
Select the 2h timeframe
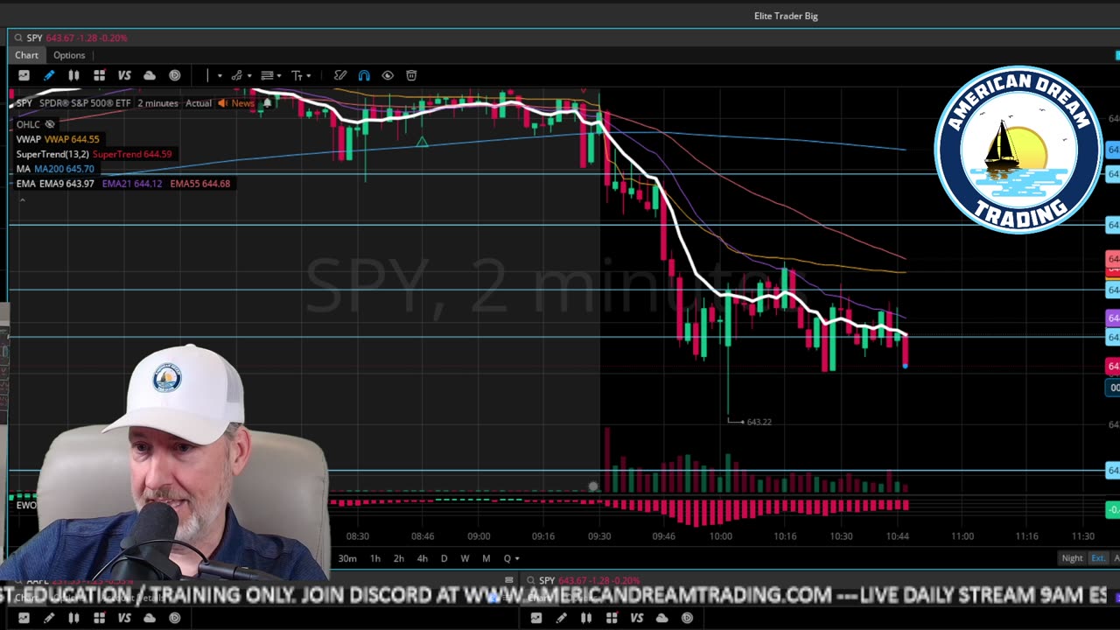coord(399,558)
